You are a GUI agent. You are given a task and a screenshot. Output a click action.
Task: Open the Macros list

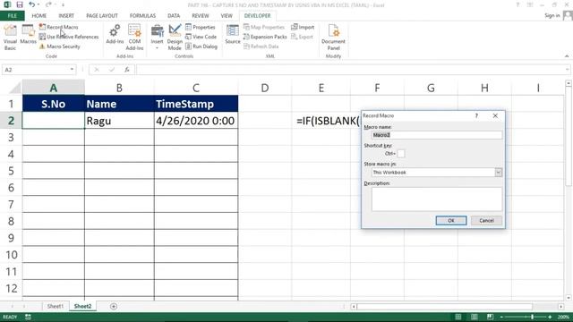coord(28,35)
